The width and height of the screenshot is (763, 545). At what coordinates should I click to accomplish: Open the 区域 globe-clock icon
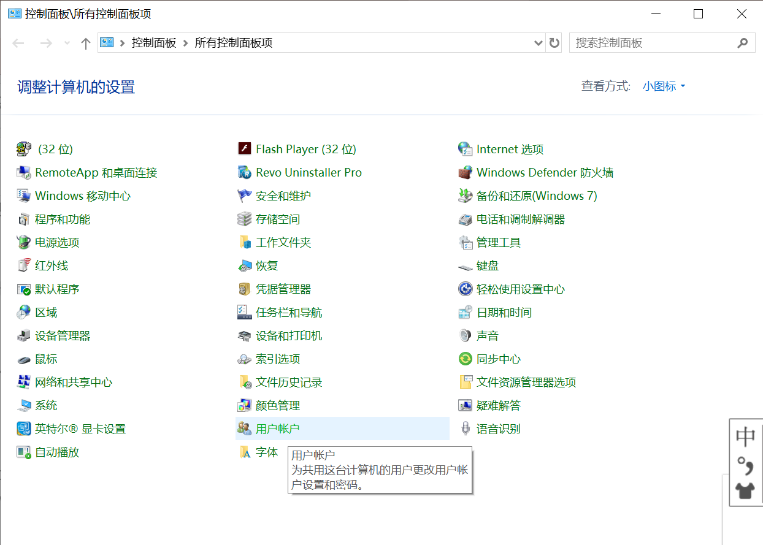coord(24,312)
